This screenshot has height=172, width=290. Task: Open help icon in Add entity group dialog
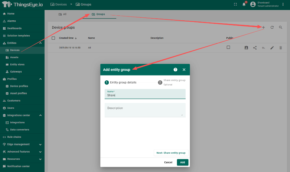175,69
